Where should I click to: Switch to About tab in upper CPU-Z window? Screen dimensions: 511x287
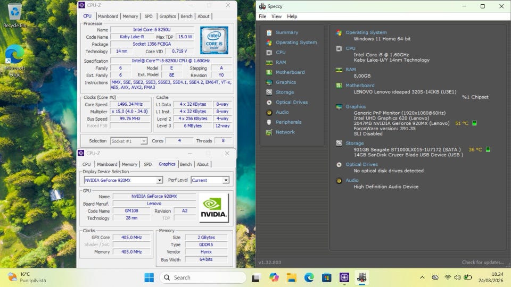(x=204, y=16)
